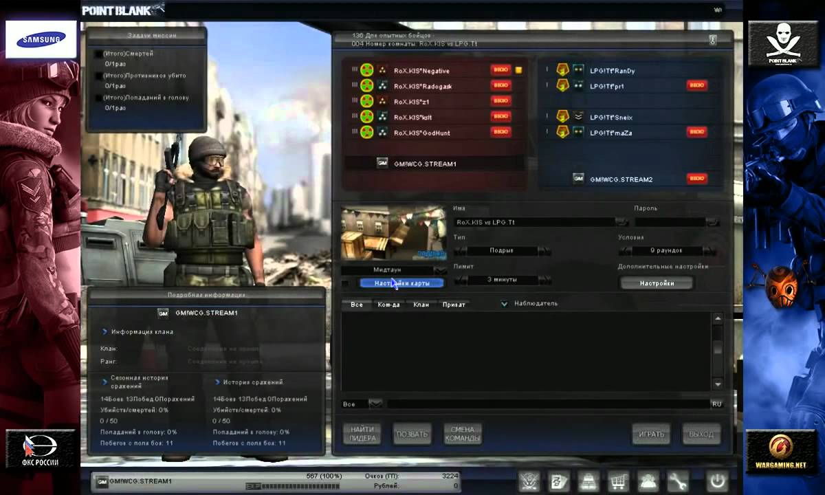
Task: Open the settings wrench icon
Action: click(679, 480)
